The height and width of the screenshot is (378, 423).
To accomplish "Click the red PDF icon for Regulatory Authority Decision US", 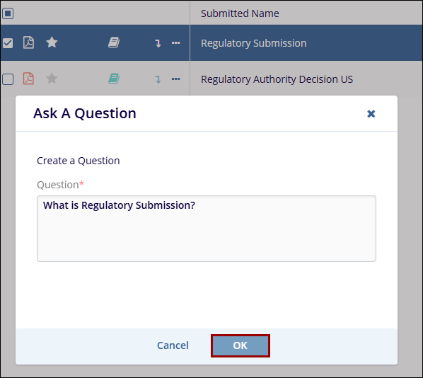I will 28,79.
